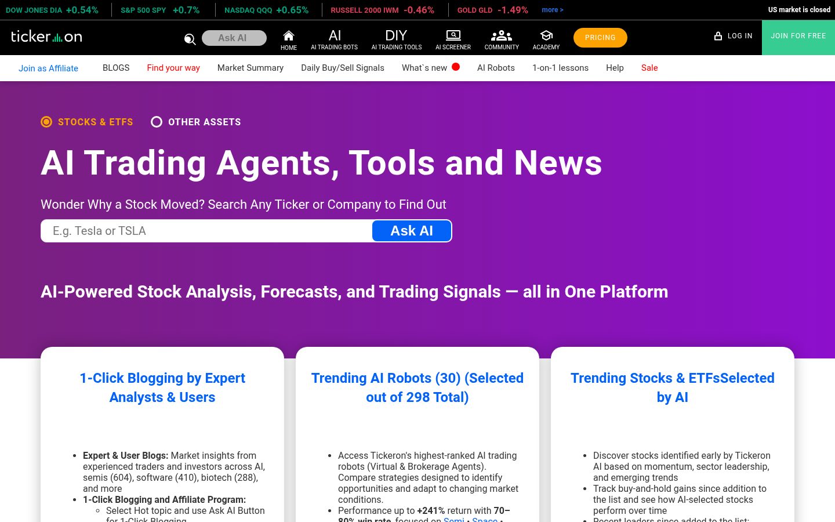Click 'Expert & User Blogs:' bullet text
The image size is (835, 522).
click(x=125, y=455)
